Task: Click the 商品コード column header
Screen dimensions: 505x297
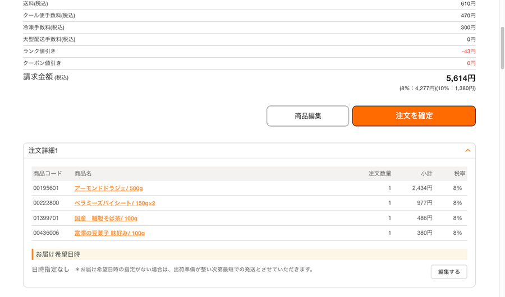Action: [47, 174]
